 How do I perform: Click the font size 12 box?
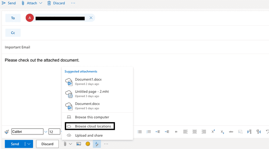(x=54, y=132)
